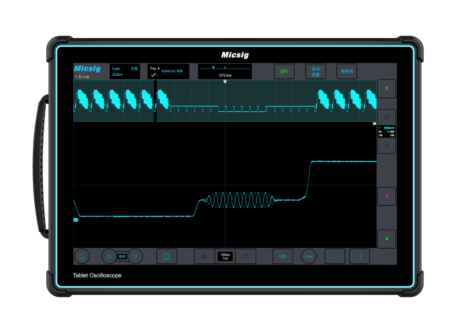Image resolution: width=470 pixels, height=333 pixels.
Task: Toggle channel 1 on the right panel
Action: coord(386,88)
